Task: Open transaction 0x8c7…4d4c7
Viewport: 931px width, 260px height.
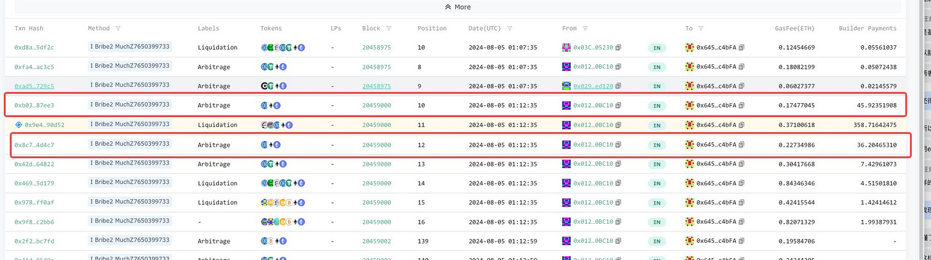Action: (x=35, y=145)
